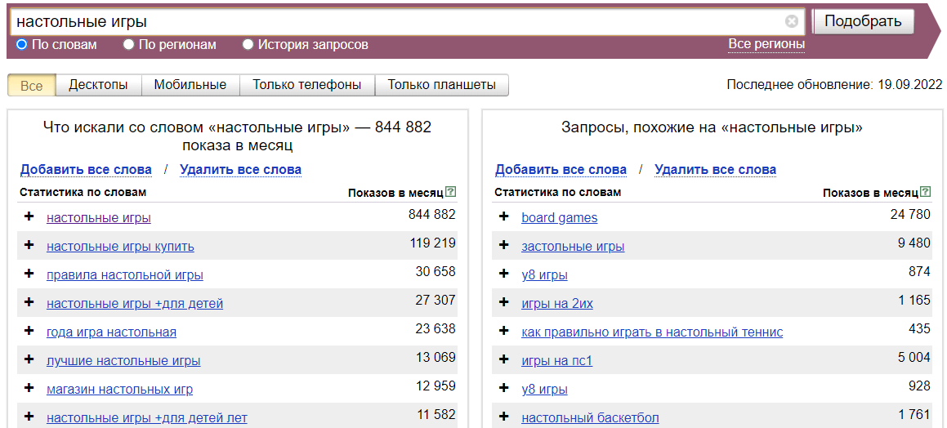
Task: Help icon next to left 'Показов в месяц'
Action: click(x=450, y=192)
